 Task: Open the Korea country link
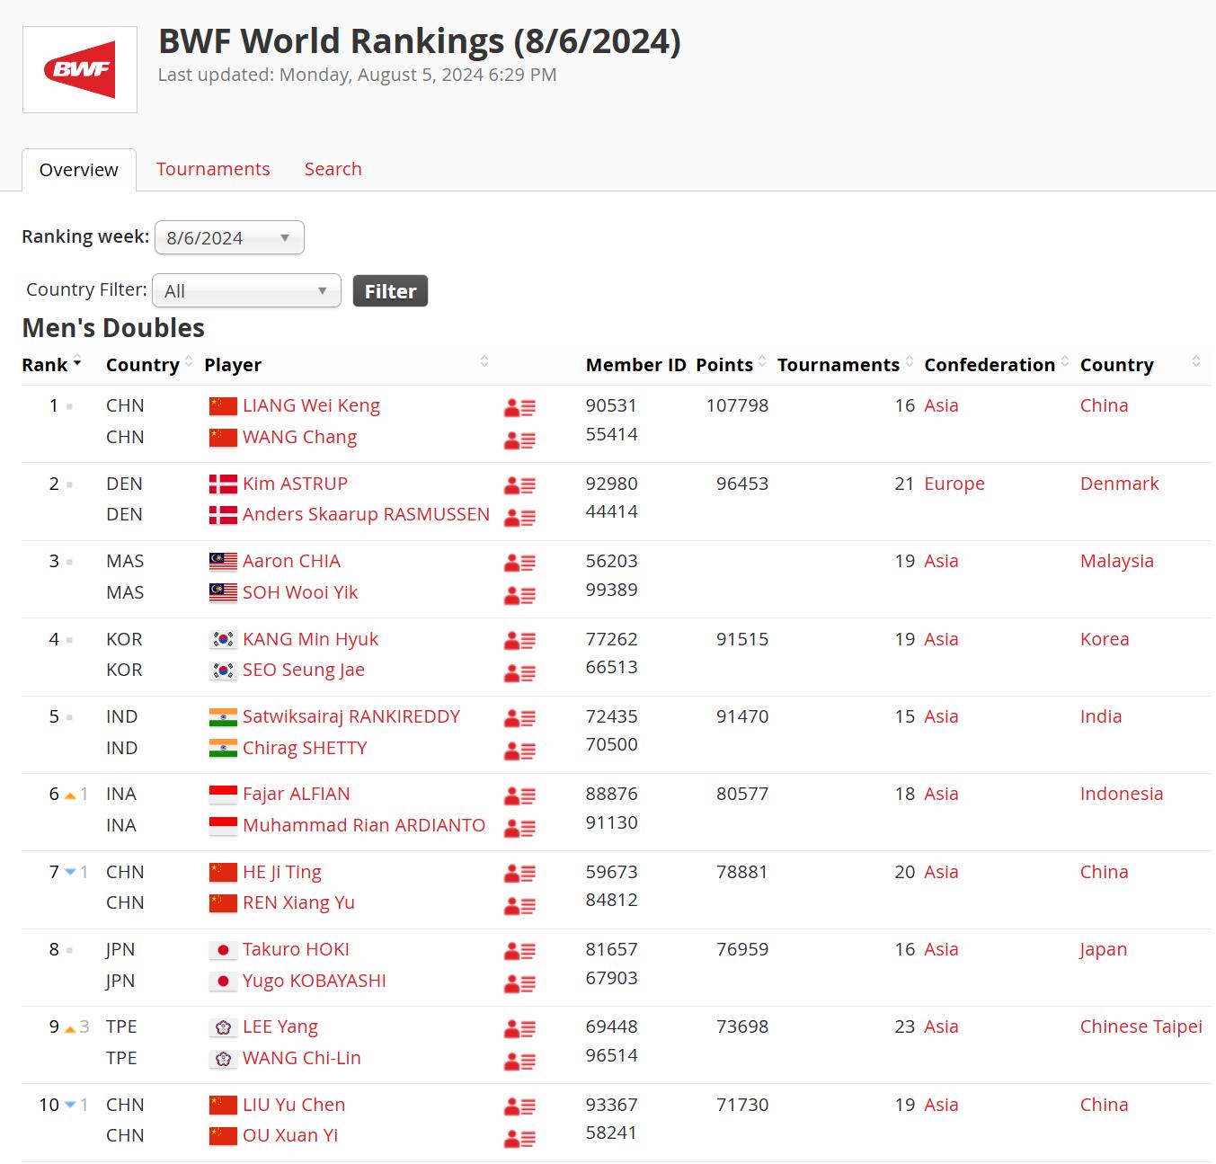[1105, 639]
